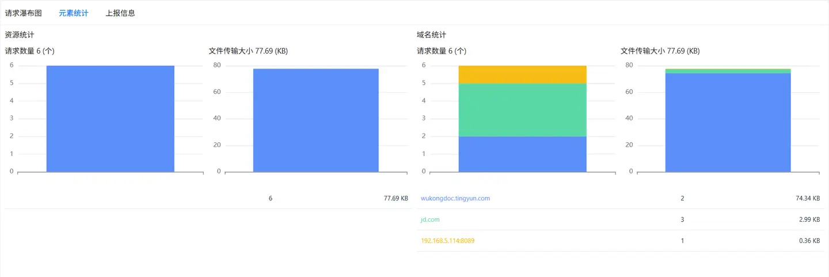Open the wukongdoc.tingyun.com domain link
The height and width of the screenshot is (277, 829).
[455, 198]
